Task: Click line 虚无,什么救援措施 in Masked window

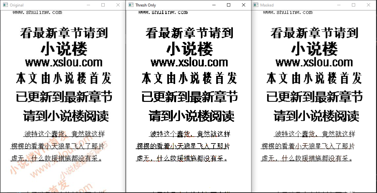Action: (x=307, y=159)
